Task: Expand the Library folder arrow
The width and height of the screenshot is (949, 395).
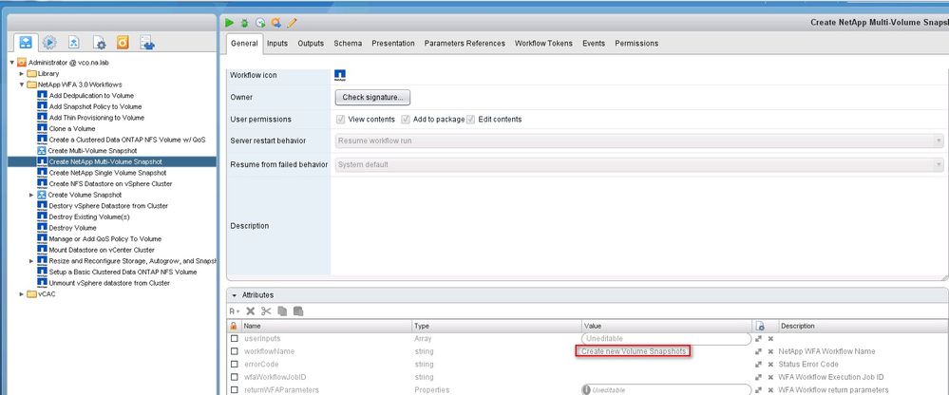Action: pos(22,73)
